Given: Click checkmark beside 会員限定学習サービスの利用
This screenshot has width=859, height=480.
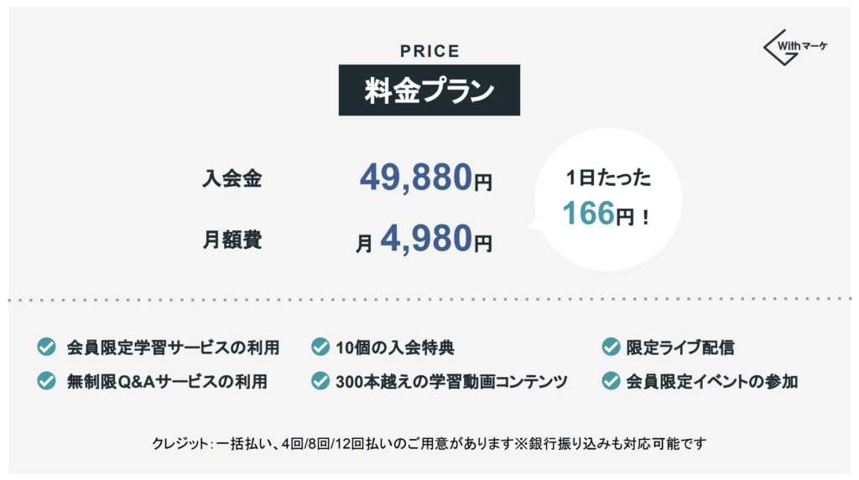Looking at the screenshot, I should [47, 347].
